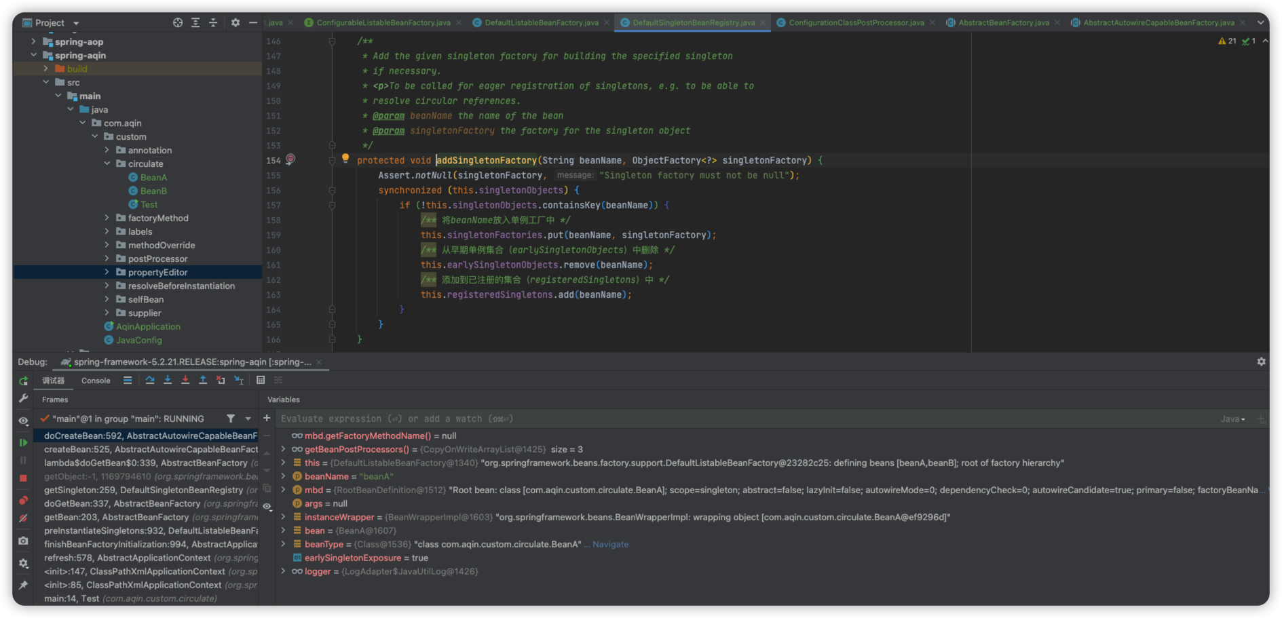This screenshot has height=618, width=1282.
Task: Mute all breakpoints
Action: point(23,518)
